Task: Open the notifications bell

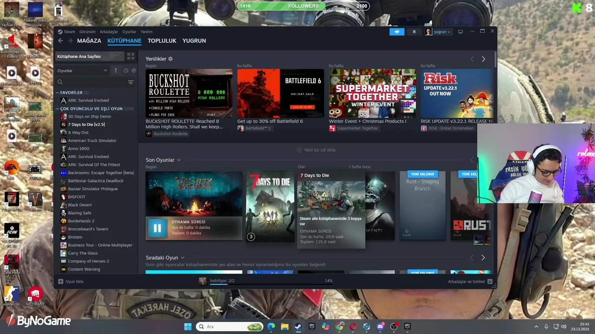Action: [414, 32]
